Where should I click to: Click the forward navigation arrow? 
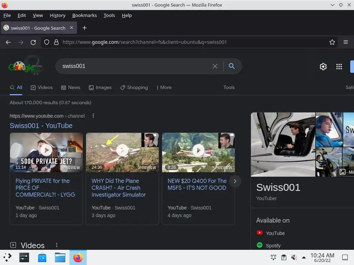point(20,42)
